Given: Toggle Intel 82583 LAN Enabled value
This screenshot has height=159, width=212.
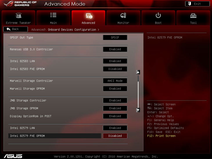Looking at the screenshot, I should [115, 61].
